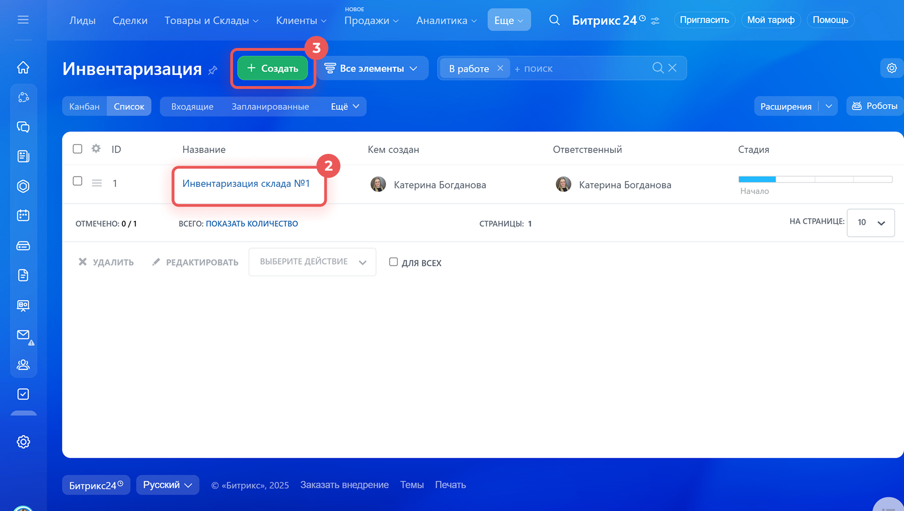Enable the ДЛЯ ВСЕХ checkbox
The height and width of the screenshot is (511, 904).
tap(394, 262)
